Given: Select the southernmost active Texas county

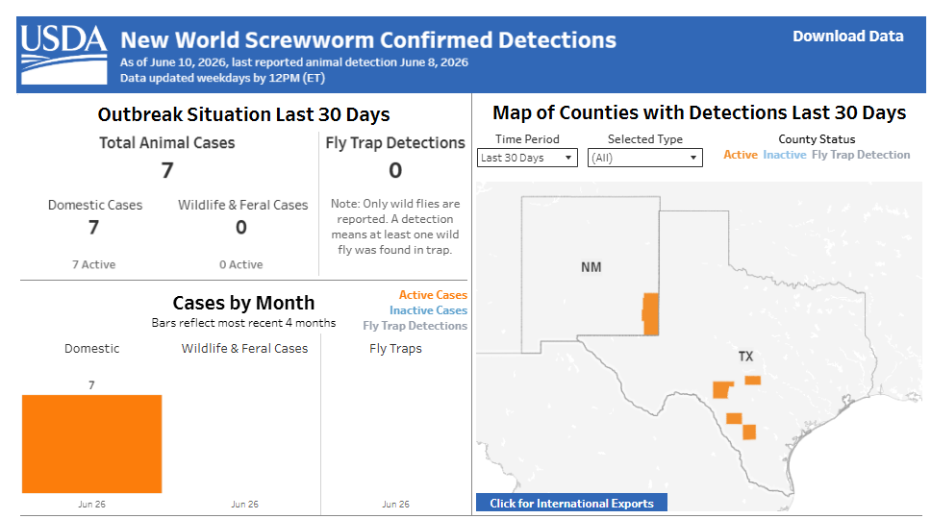Looking at the screenshot, I should (x=749, y=432).
